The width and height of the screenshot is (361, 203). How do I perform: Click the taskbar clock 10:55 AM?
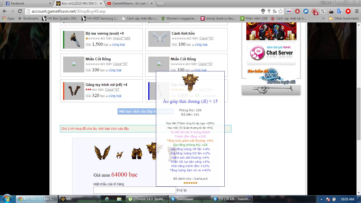tap(348, 199)
